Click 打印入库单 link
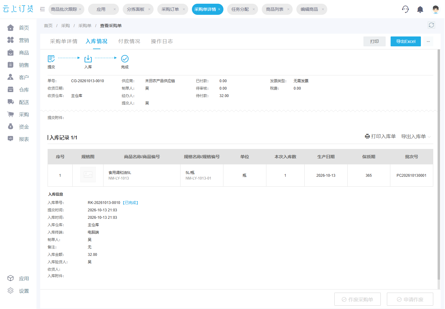Image resolution: width=445 pixels, height=309 pixels. [380, 136]
